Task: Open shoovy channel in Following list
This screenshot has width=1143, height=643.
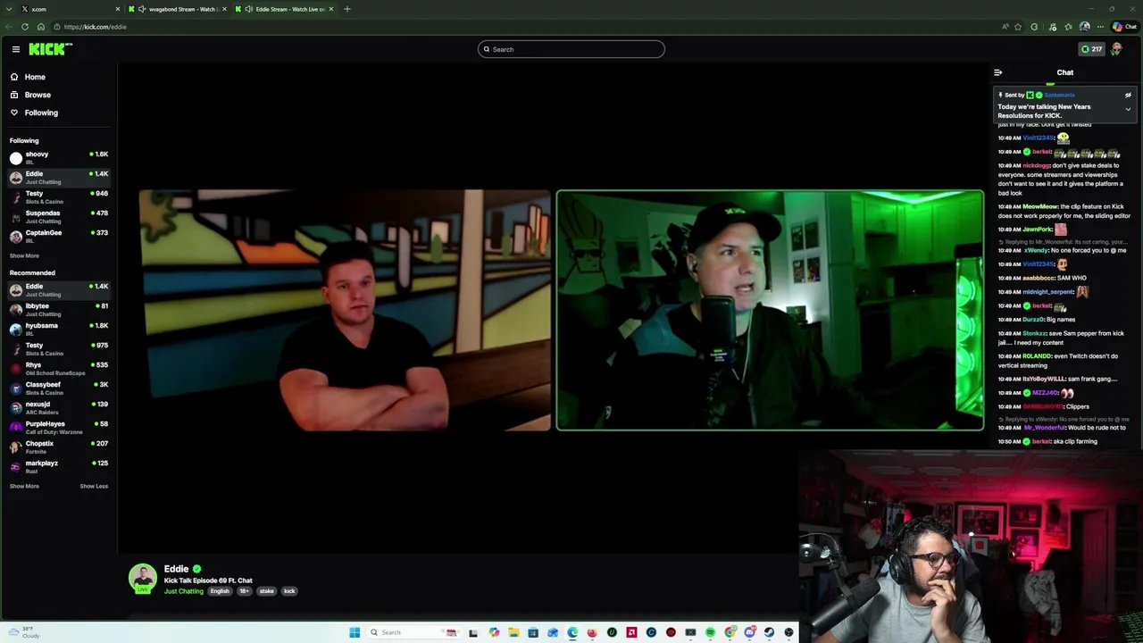Action: point(58,157)
